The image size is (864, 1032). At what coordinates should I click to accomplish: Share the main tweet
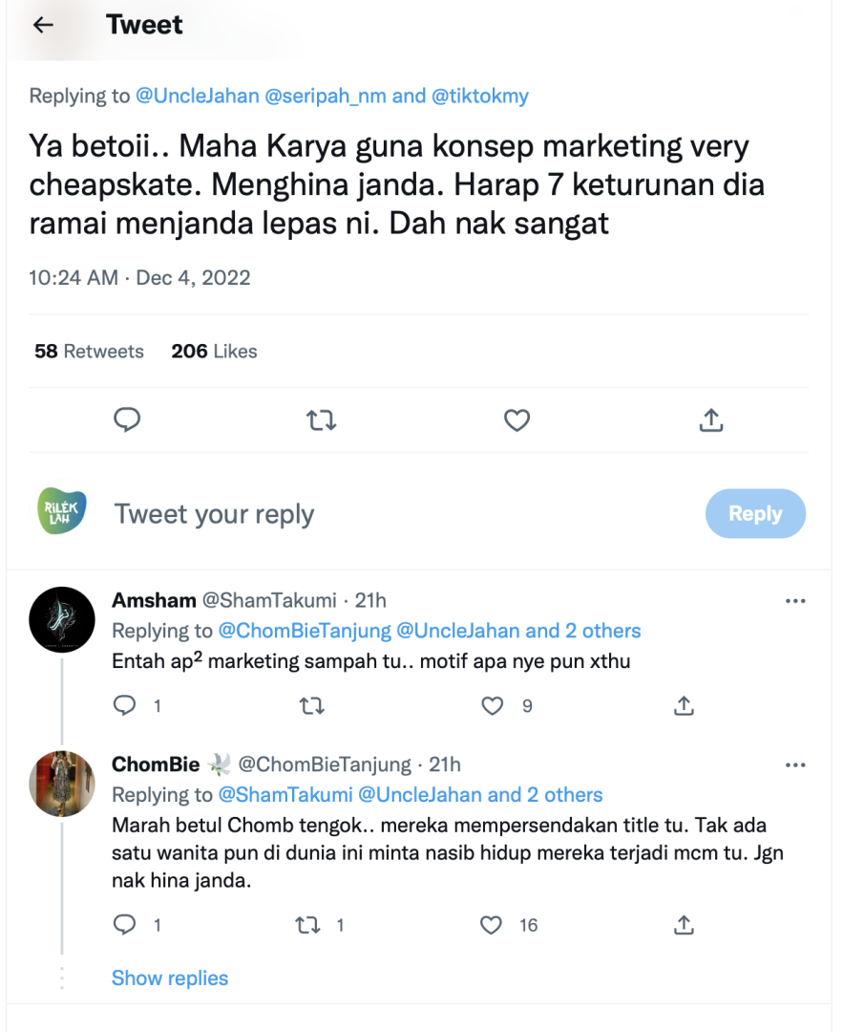tap(710, 419)
